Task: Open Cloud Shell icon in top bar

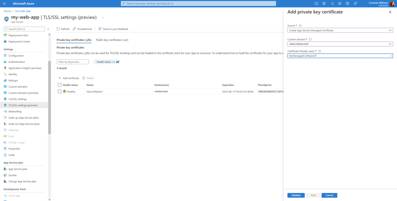Action: pyautogui.click(x=316, y=4)
